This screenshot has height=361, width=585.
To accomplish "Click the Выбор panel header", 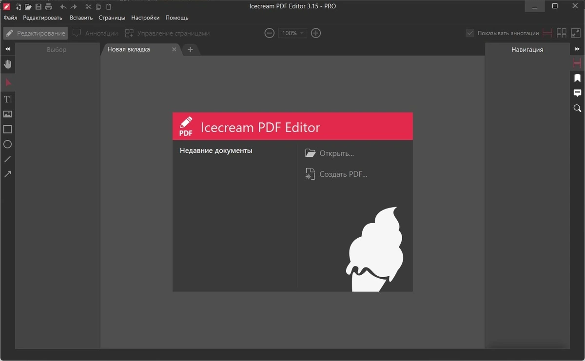I will pos(57,49).
